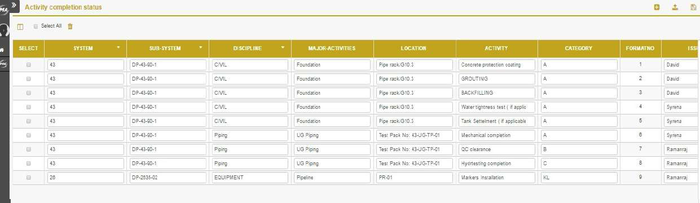700x203 pixels.
Task: Click the MAJOR-ACTIVITIES column header
Action: click(x=332, y=48)
